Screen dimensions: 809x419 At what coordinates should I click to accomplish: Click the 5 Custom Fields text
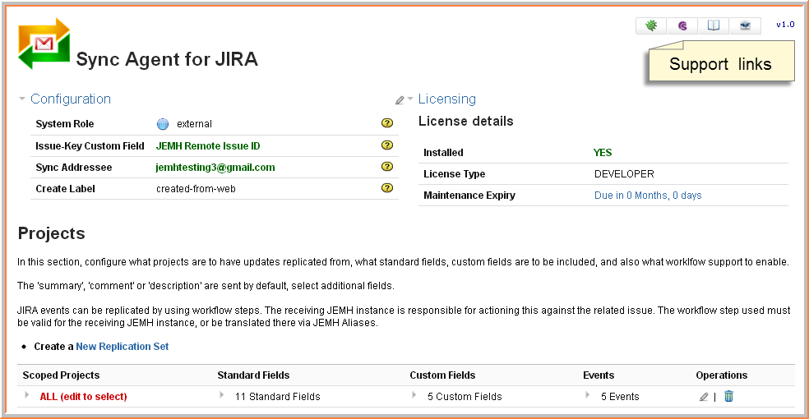coord(465,396)
